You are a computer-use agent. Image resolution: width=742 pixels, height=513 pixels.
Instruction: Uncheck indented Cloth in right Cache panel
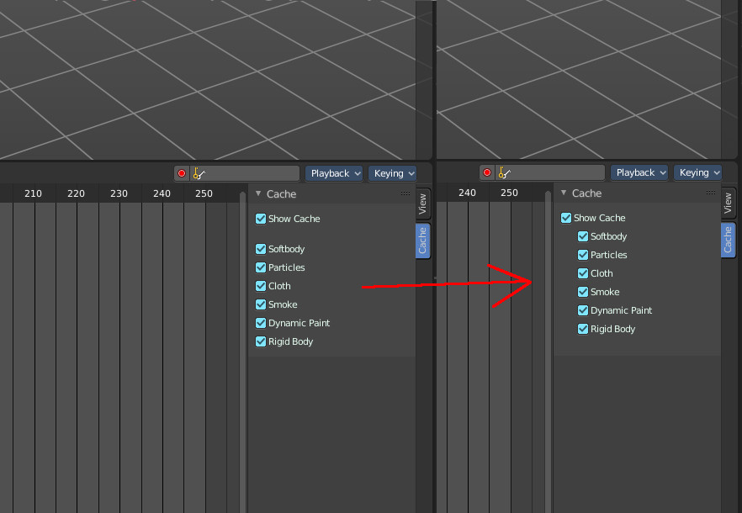click(x=583, y=273)
